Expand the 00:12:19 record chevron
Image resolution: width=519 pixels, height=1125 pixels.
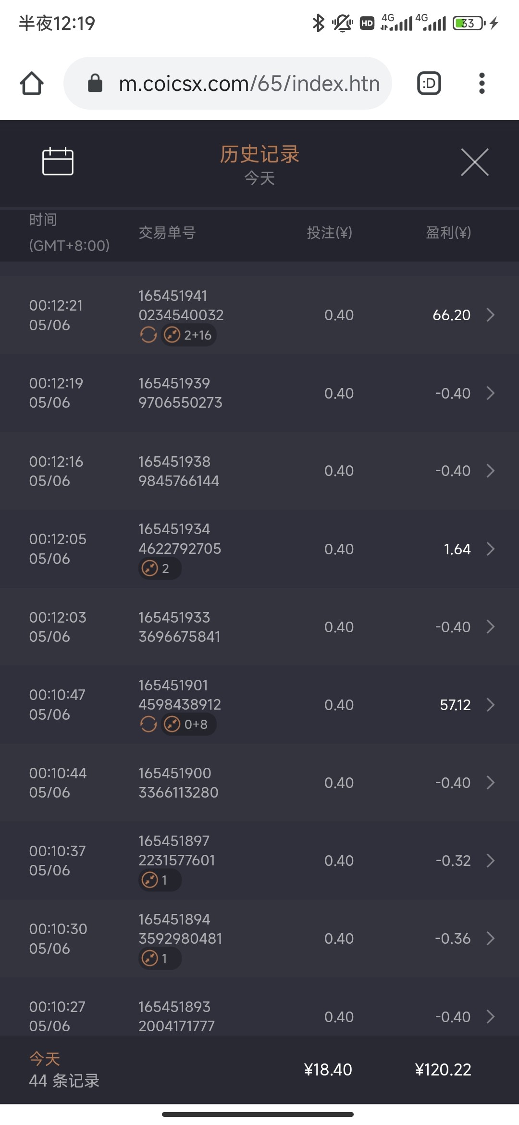tap(490, 393)
